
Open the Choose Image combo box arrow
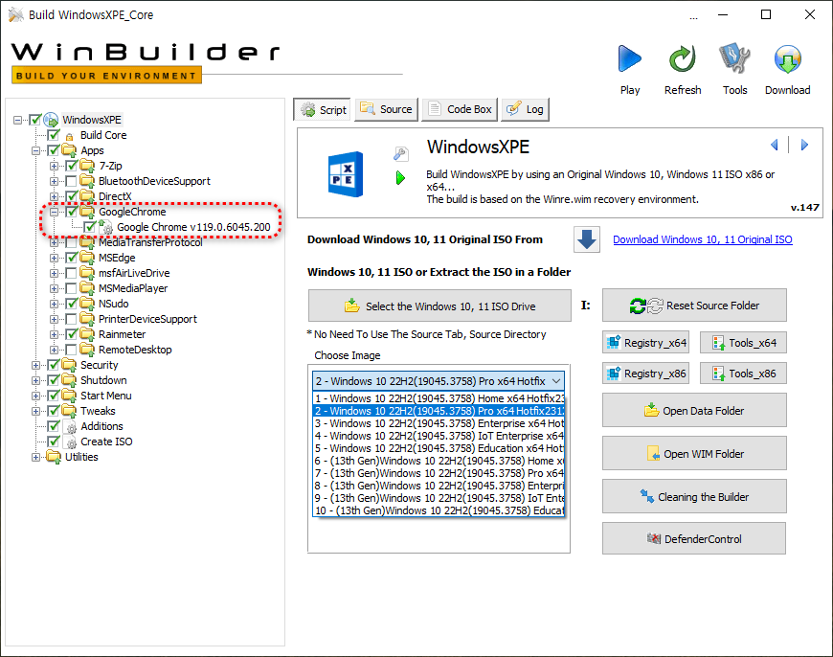pyautogui.click(x=556, y=381)
